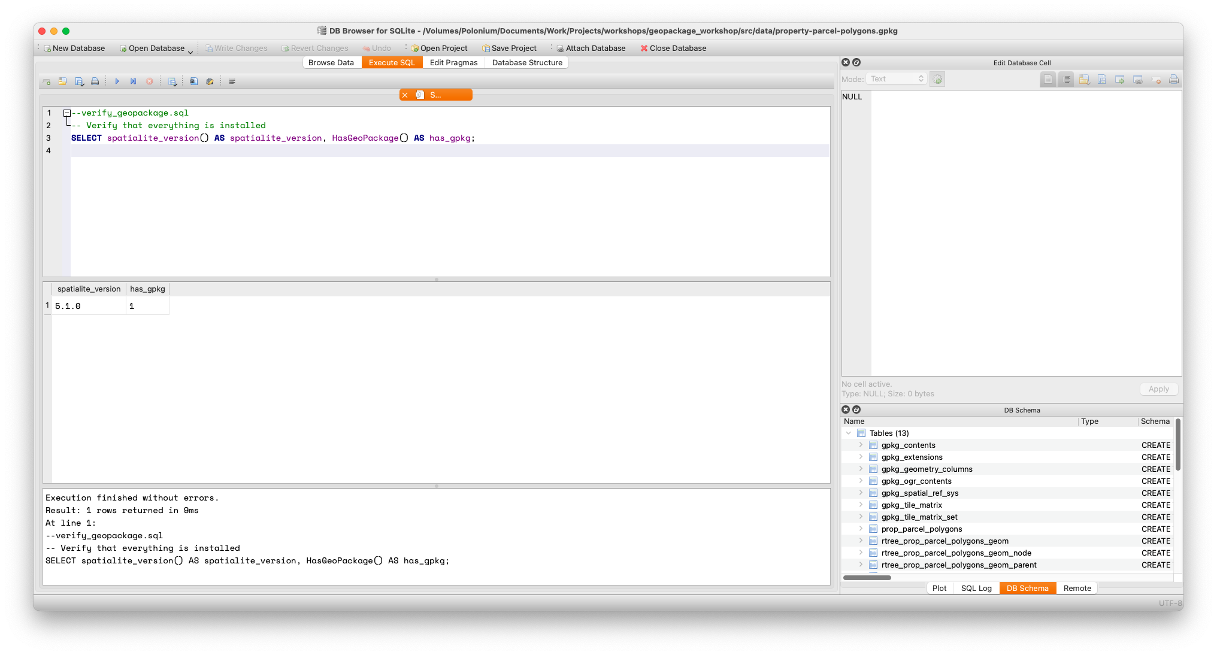Switch to the Browse Data tab
1217x655 pixels.
pos(331,62)
